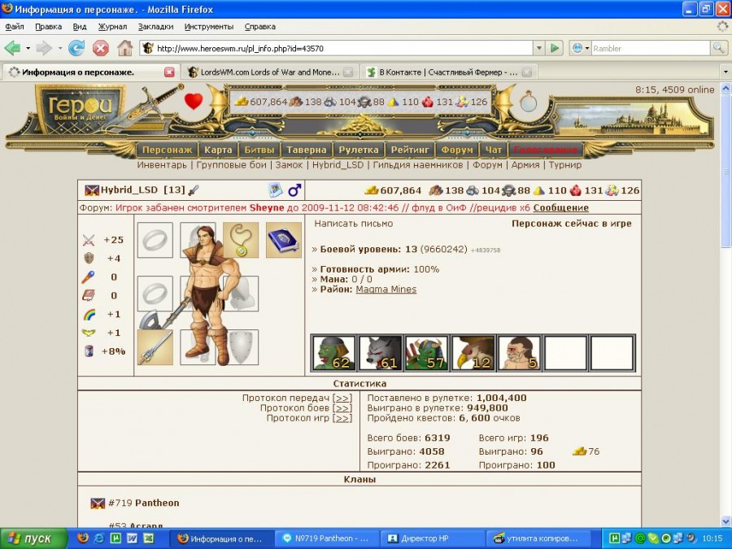The height and width of the screenshot is (549, 732).
Task: Select the sword weapon artifact slot
Action: pyautogui.click(x=155, y=347)
